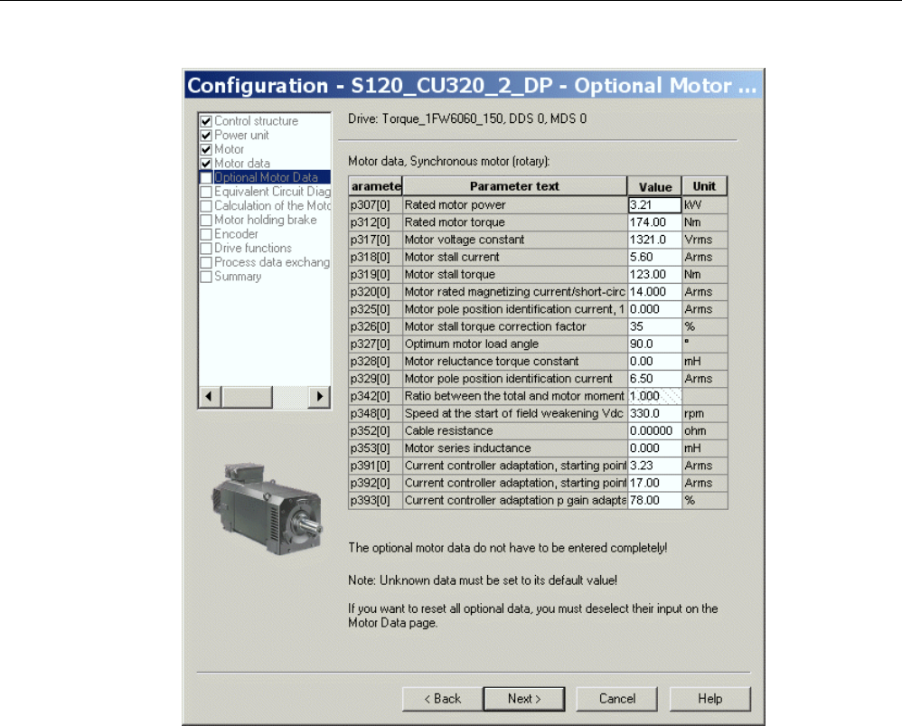
Task: Check the Equivalent Circuit Diagram box
Action: 206,193
